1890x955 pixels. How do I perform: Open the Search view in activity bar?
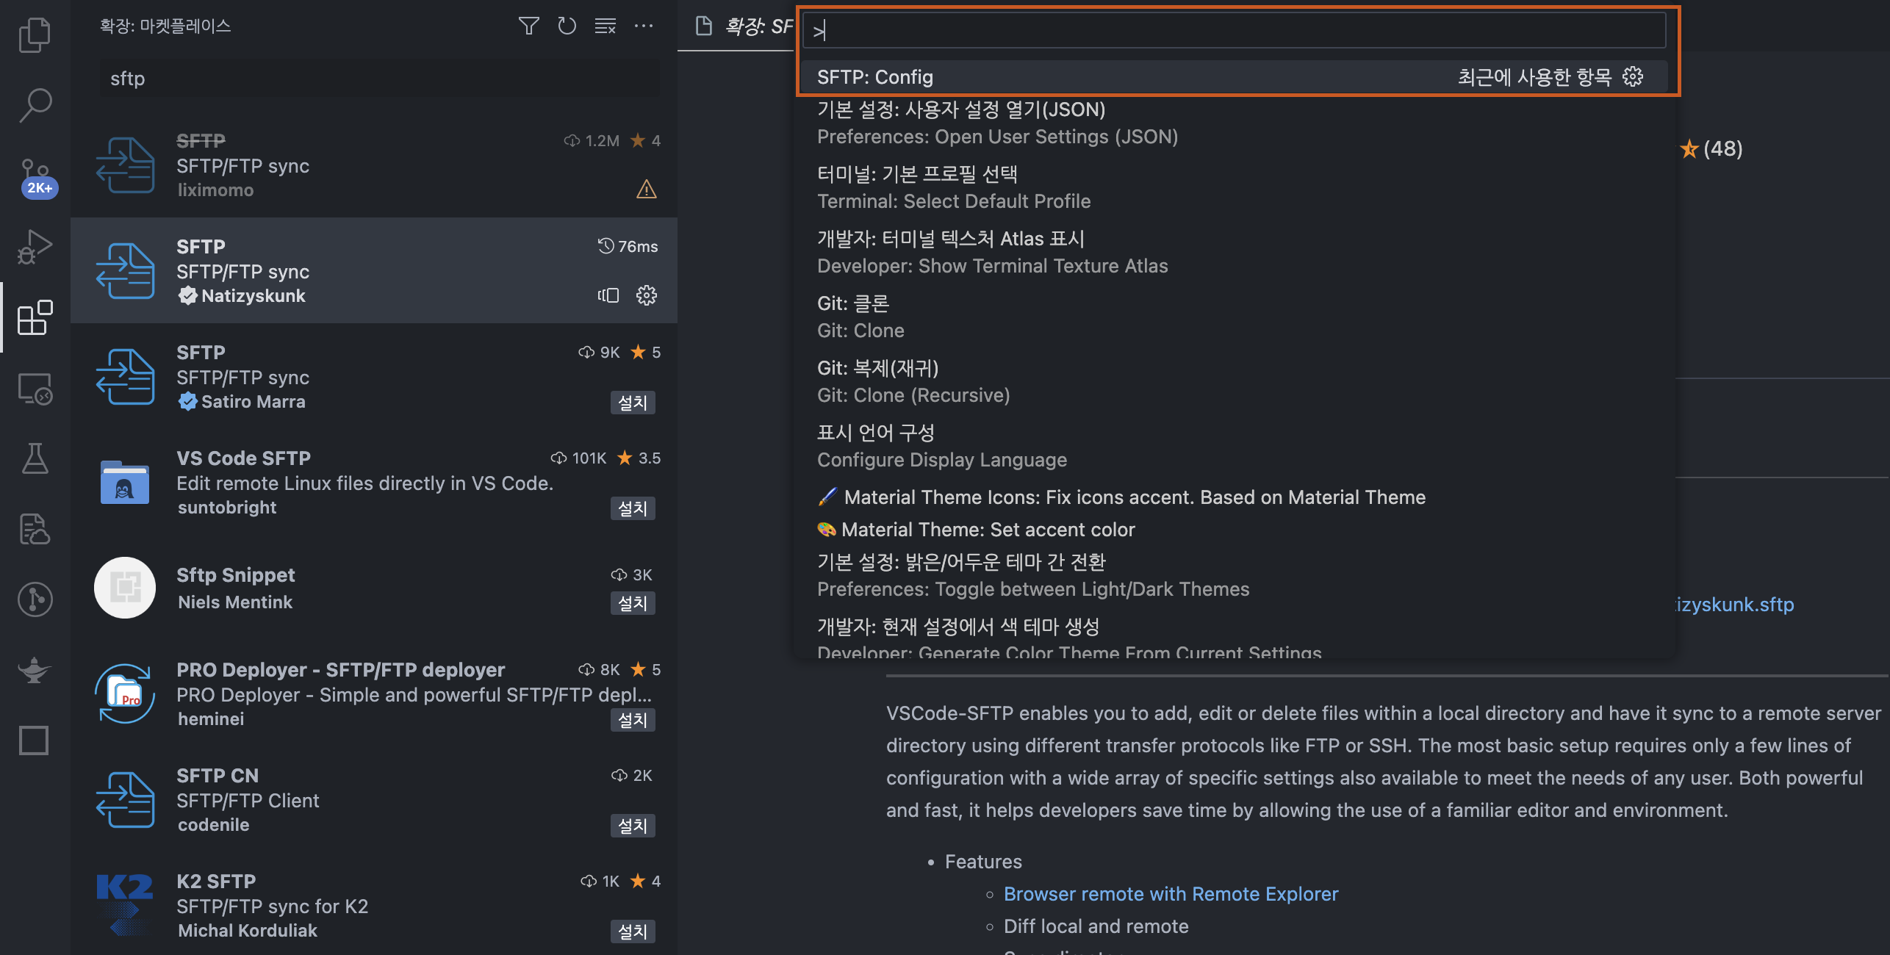point(35,105)
